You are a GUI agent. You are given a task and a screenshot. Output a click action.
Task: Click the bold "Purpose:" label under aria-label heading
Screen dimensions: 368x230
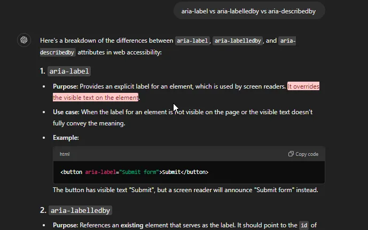coord(66,86)
